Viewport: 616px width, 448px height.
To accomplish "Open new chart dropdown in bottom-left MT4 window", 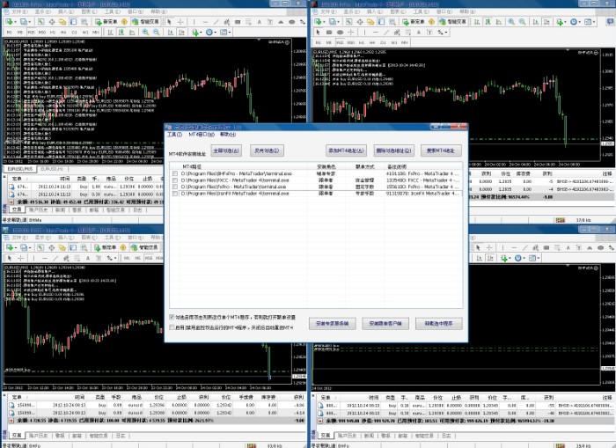I will pos(11,247).
